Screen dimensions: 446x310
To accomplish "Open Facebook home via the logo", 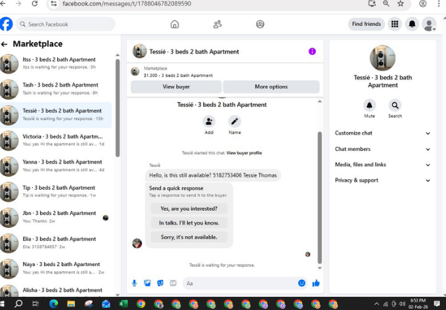I will coord(7,24).
